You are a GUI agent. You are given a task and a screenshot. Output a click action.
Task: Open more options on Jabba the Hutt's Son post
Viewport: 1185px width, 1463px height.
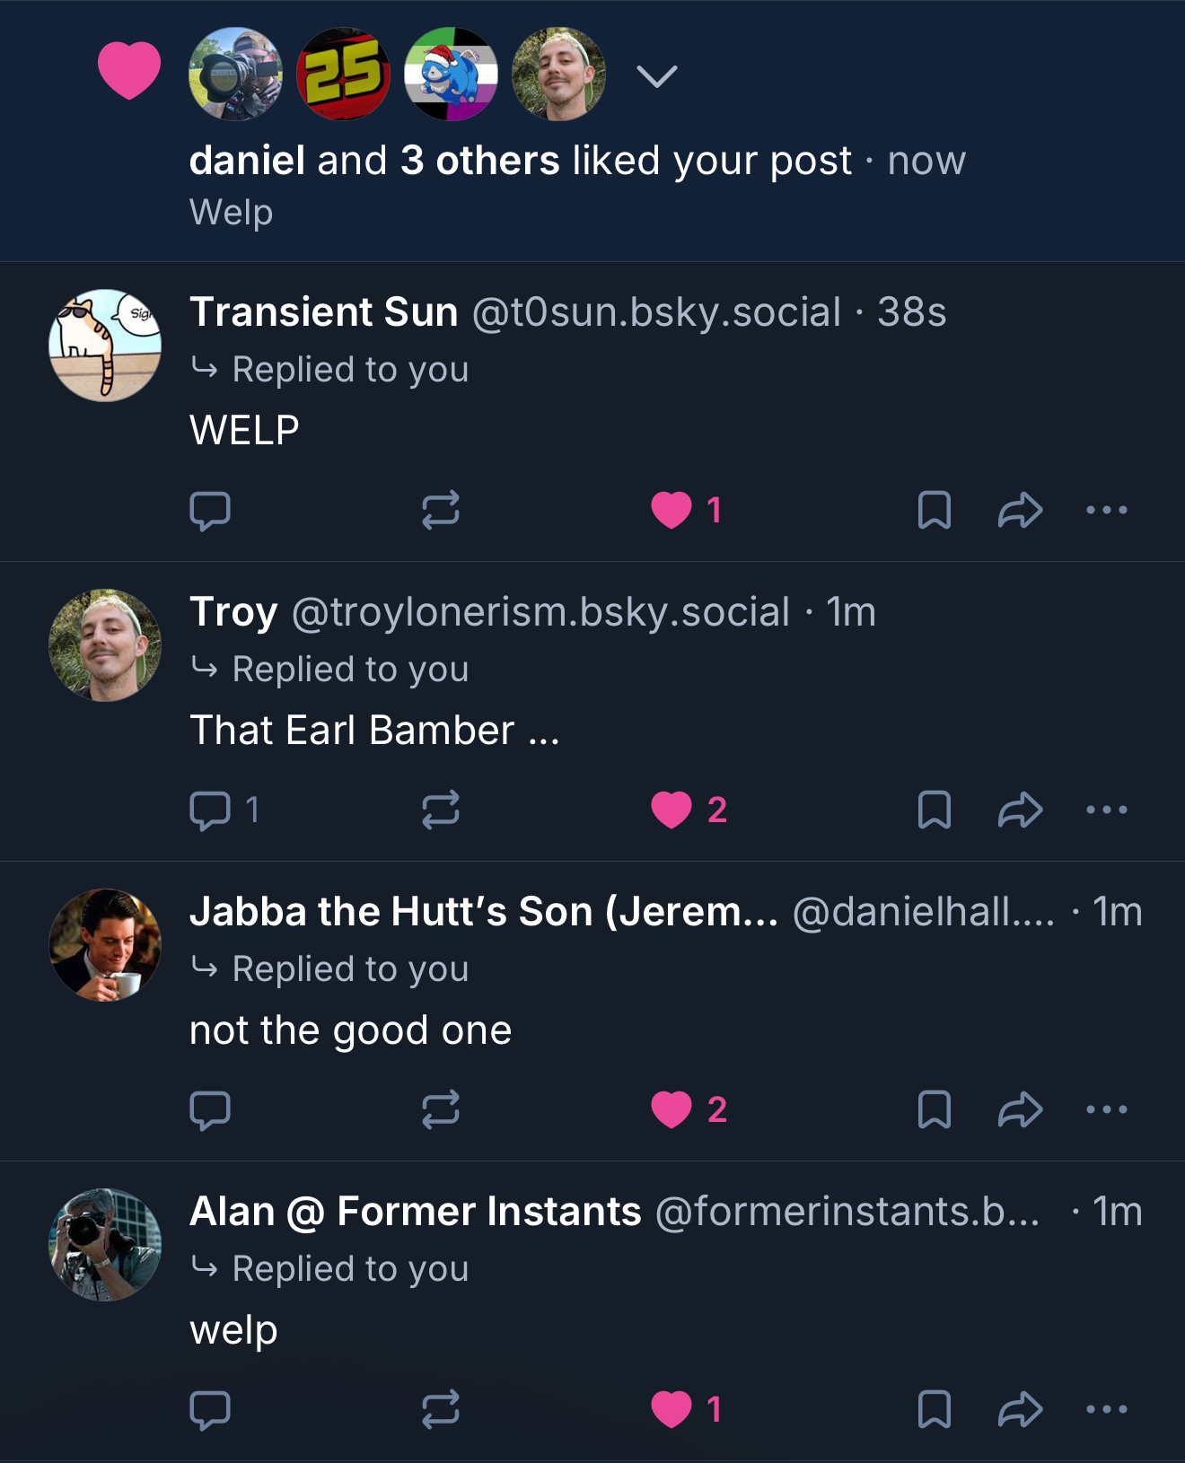pyautogui.click(x=1106, y=1109)
